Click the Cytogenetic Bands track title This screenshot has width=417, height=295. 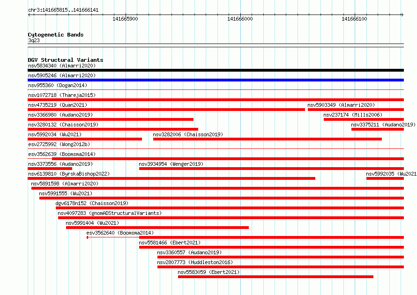click(56, 35)
